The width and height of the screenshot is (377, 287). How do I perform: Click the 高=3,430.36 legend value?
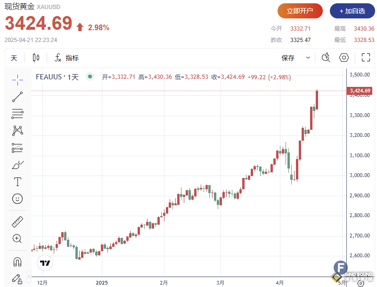point(155,77)
